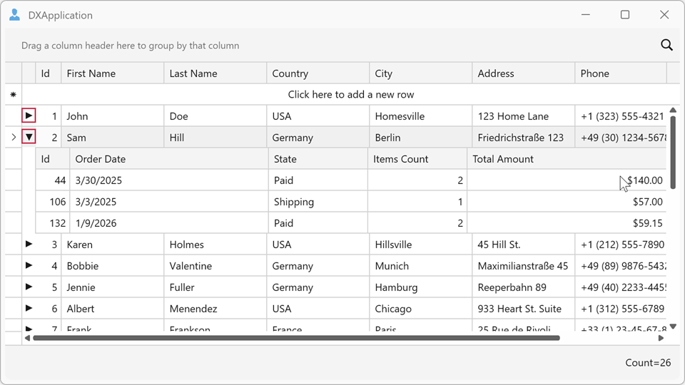Click the horizontal scrollbar thumb
Image resolution: width=685 pixels, height=385 pixels.
(296, 338)
